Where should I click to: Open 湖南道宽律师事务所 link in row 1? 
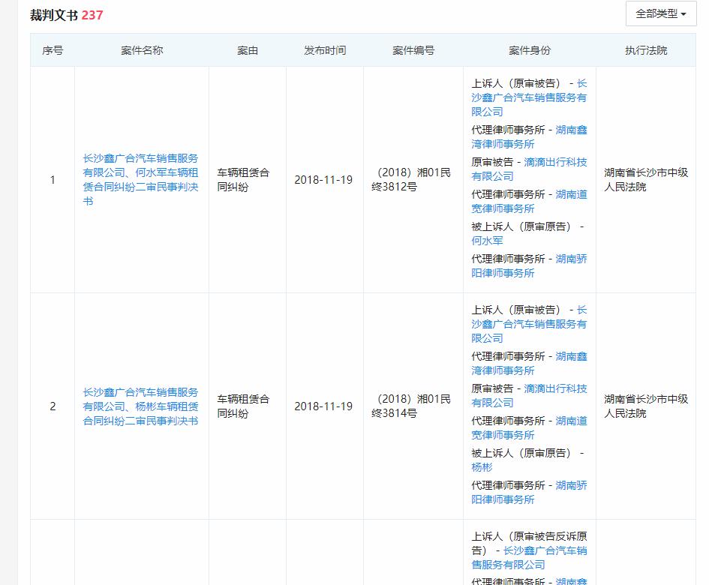(529, 201)
